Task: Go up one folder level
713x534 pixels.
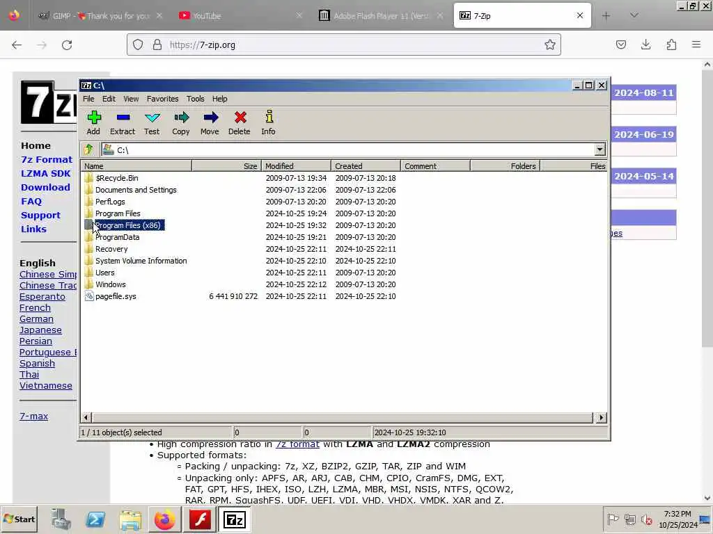Action: point(88,149)
